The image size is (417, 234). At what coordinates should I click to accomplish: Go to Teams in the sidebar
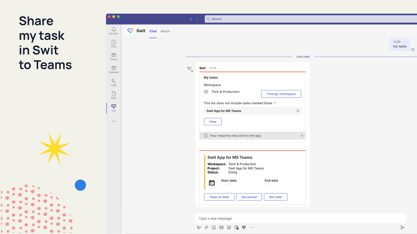coord(114,56)
